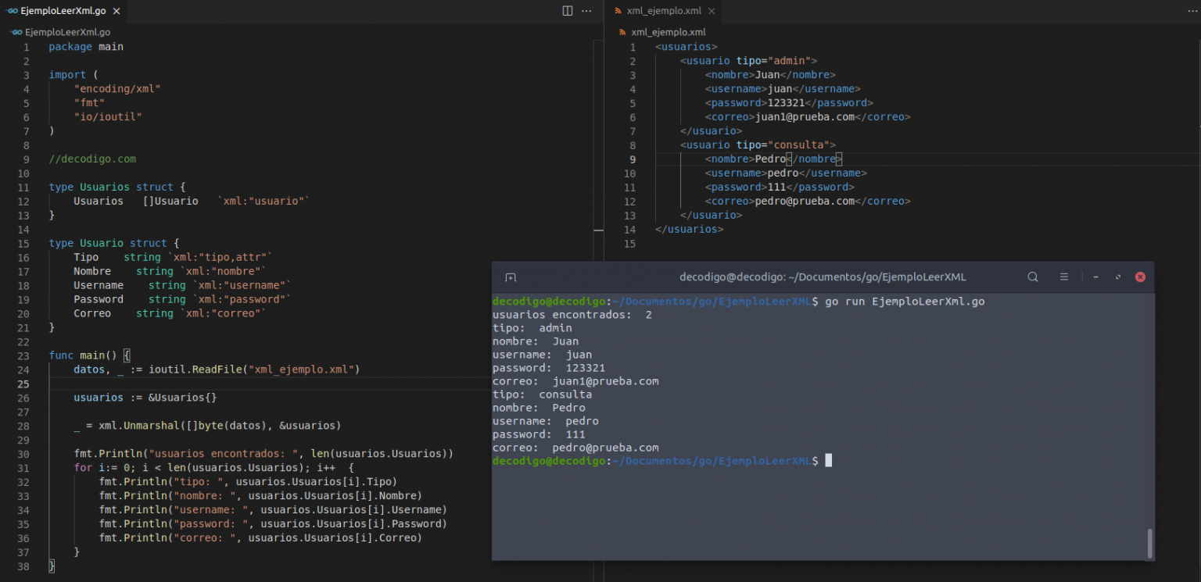Click the Go icon in the breadcrumb bar
The image size is (1201, 582).
(15, 32)
